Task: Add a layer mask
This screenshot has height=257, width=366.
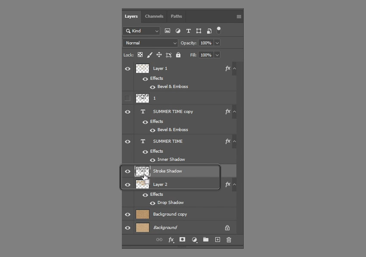Action: (x=183, y=239)
